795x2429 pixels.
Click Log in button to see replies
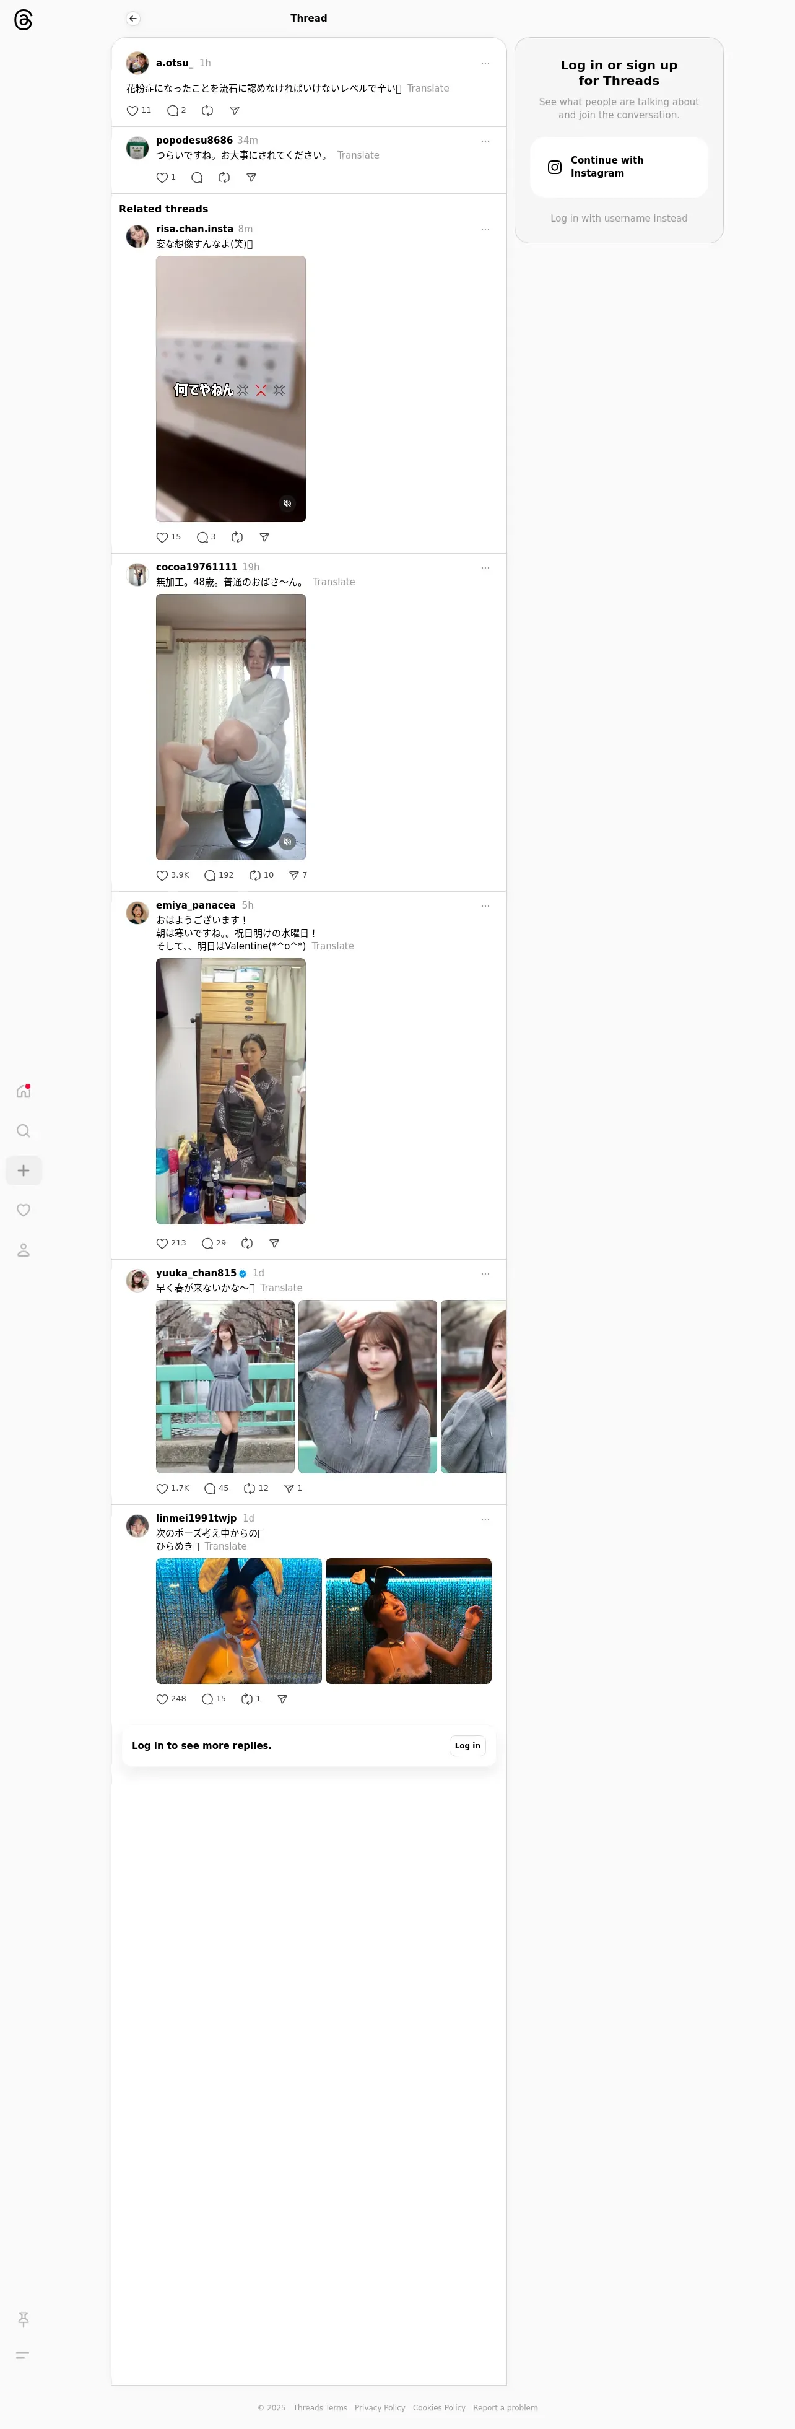point(467,1745)
